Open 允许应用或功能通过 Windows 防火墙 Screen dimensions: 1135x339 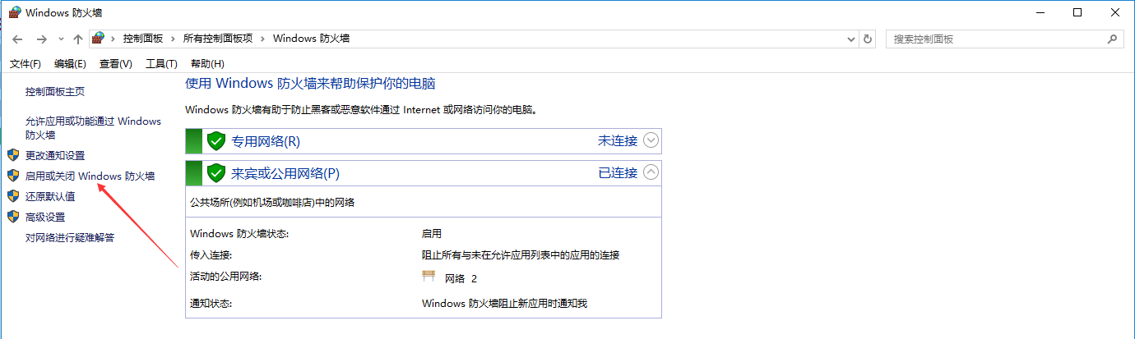(x=93, y=128)
